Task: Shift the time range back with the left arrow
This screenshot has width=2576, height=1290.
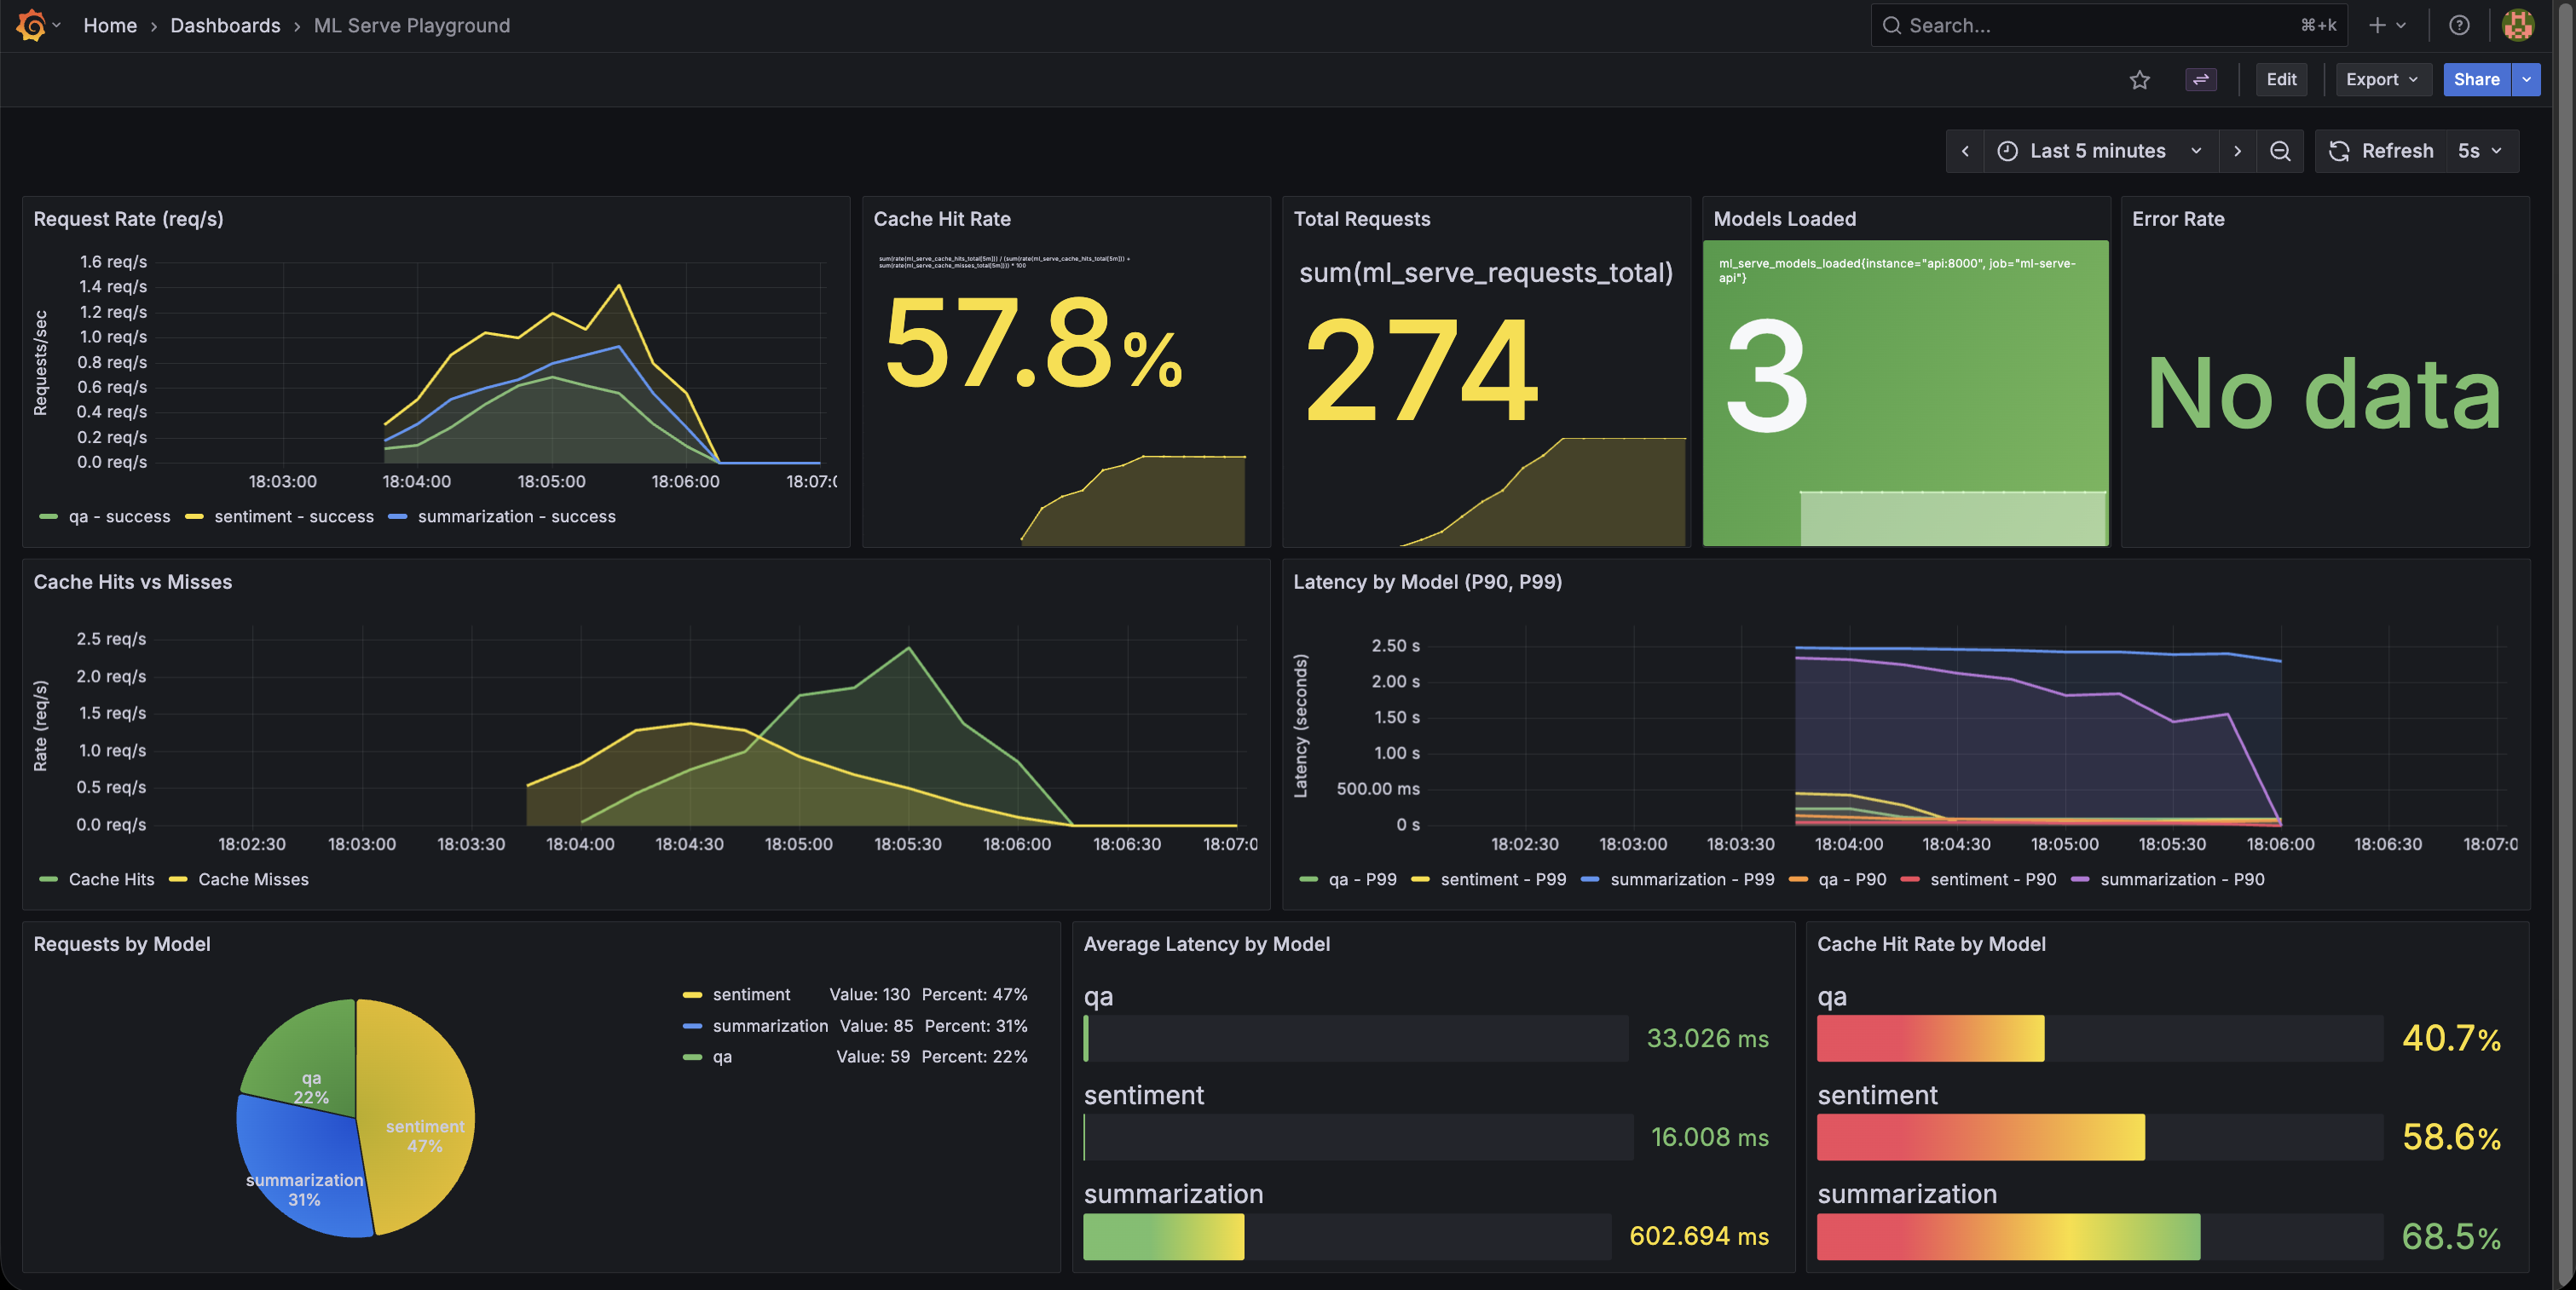Action: [1965, 151]
